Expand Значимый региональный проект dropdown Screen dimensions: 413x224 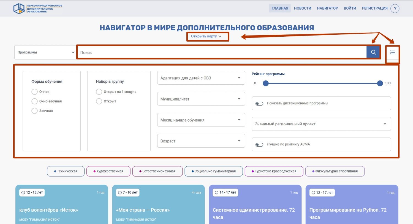click(x=321, y=124)
